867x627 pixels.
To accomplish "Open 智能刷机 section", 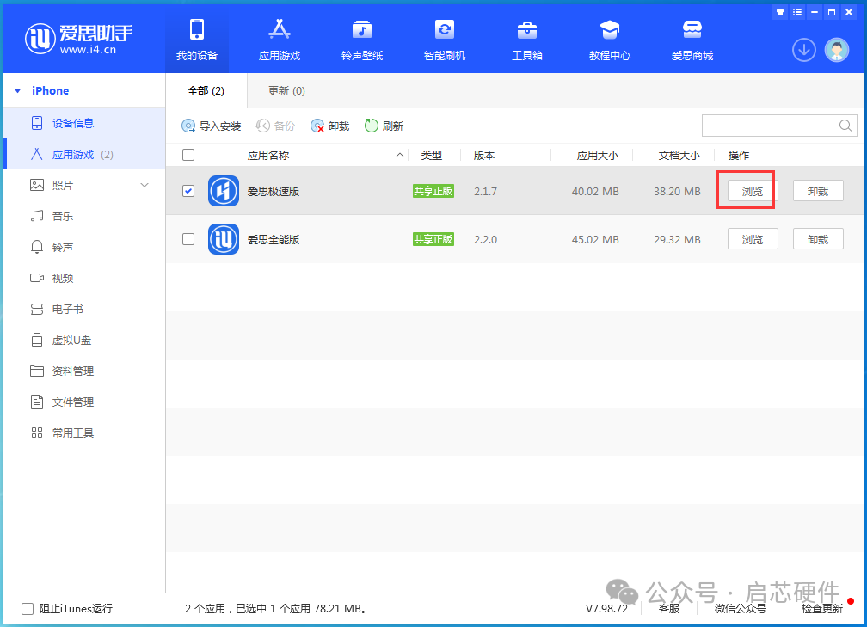I will 445,40.
